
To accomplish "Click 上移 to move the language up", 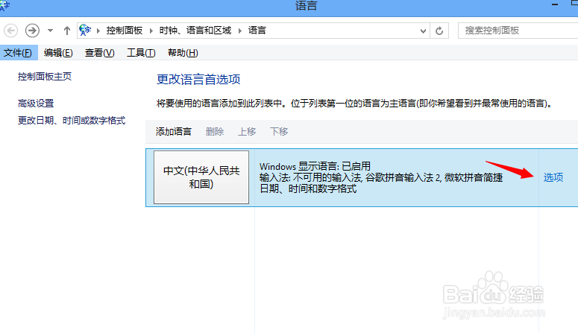I will pyautogui.click(x=247, y=132).
